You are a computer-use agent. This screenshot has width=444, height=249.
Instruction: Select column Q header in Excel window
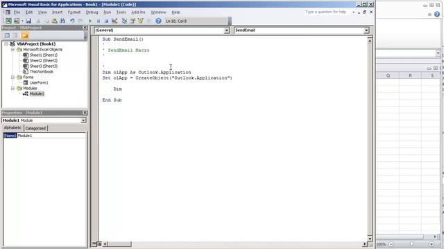pyautogui.click(x=388, y=75)
